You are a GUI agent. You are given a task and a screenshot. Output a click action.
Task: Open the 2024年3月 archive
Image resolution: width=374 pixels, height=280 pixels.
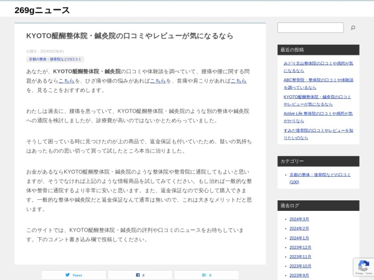click(x=299, y=219)
